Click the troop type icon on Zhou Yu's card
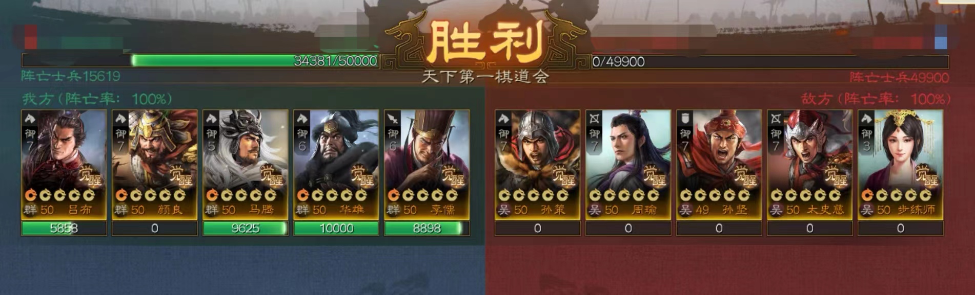Image resolution: width=975 pixels, height=295 pixels. point(594,119)
